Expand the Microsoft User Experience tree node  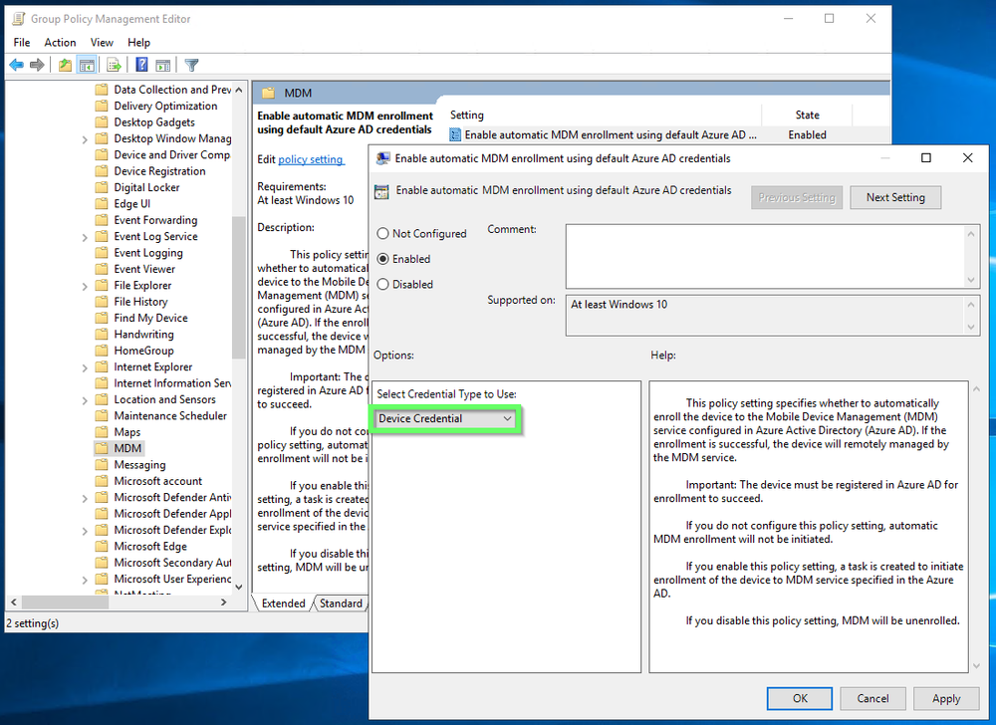[85, 579]
